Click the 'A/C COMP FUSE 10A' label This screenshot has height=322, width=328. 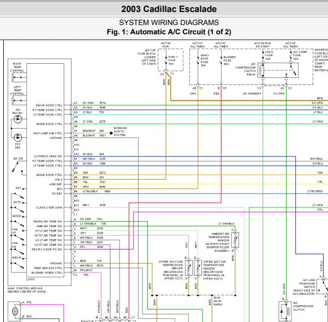tap(300, 56)
